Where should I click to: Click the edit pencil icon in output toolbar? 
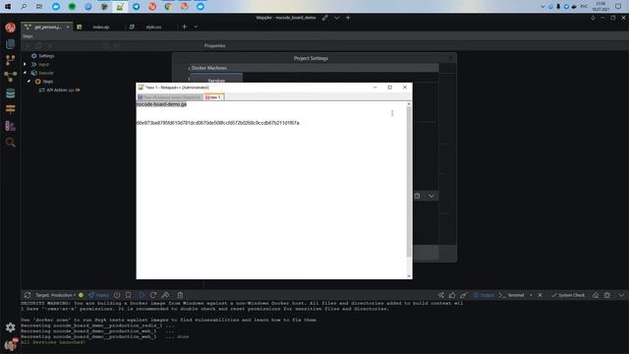(463, 295)
